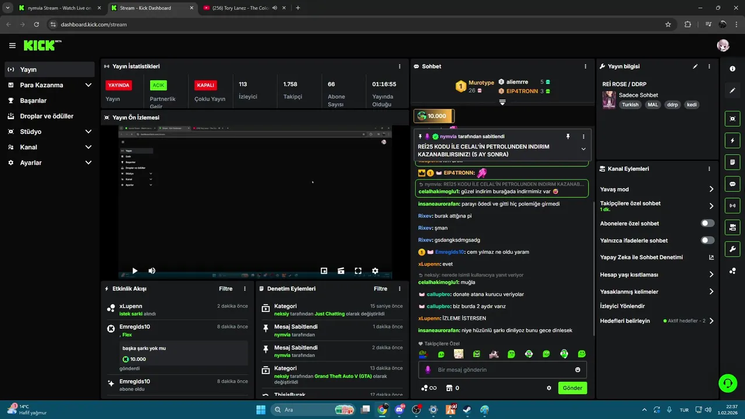Click the three-dots cluster icon in right toolbar
Viewport: 745px width, 419px height.
pyautogui.click(x=732, y=271)
